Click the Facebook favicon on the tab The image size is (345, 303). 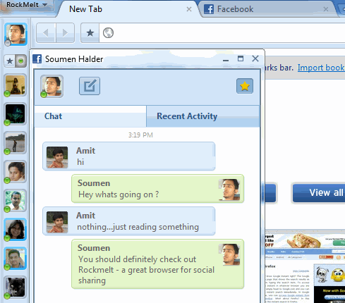[209, 9]
